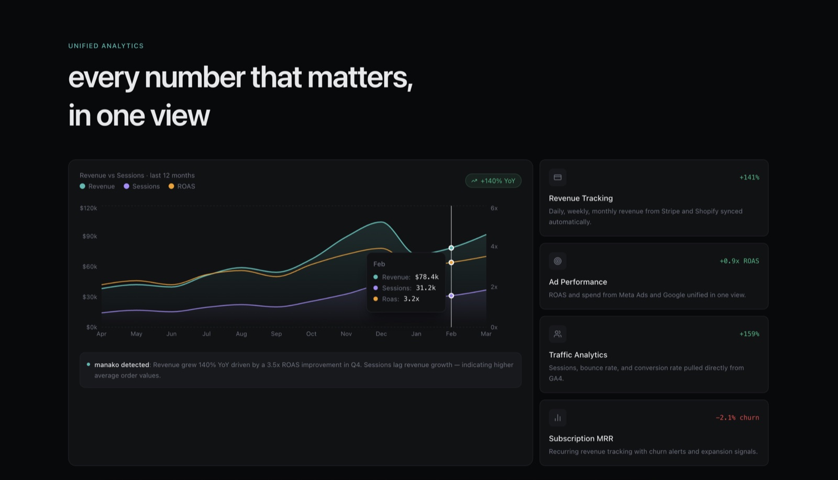
Task: Click the Traffic Analytics users icon
Action: [558, 334]
